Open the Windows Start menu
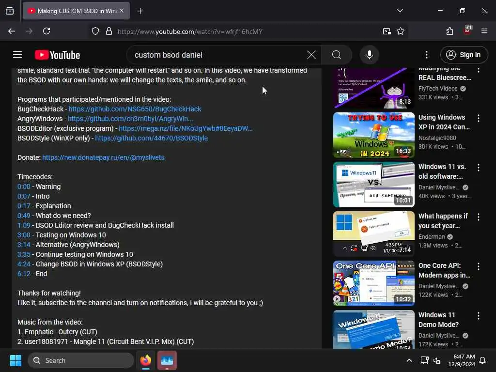496x372 pixels. (x=15, y=360)
